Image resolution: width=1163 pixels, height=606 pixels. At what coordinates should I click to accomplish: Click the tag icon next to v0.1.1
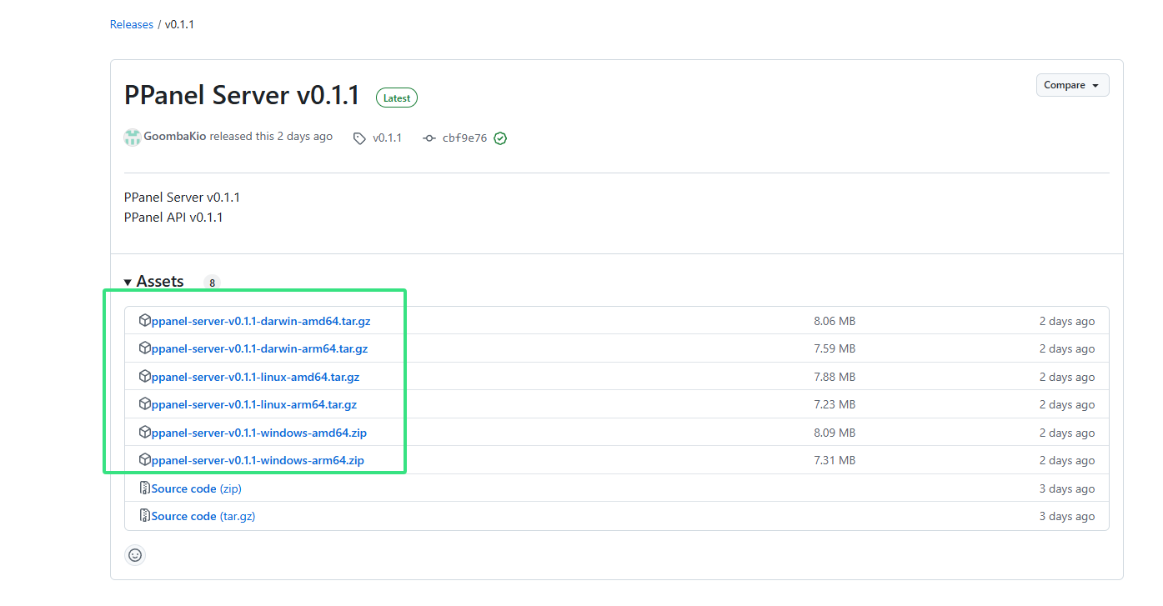coord(359,138)
